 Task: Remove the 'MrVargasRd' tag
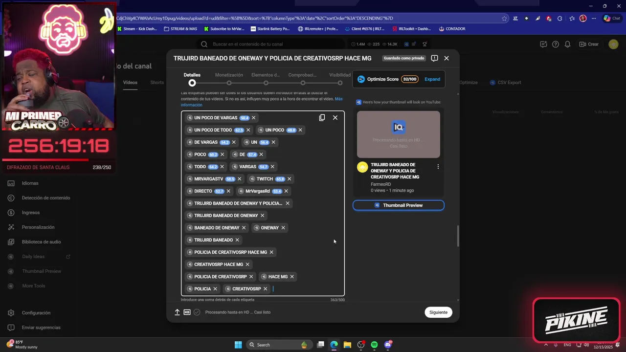[286, 191]
